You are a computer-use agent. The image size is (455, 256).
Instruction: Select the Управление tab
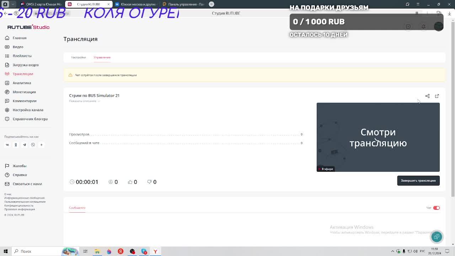[x=102, y=57]
